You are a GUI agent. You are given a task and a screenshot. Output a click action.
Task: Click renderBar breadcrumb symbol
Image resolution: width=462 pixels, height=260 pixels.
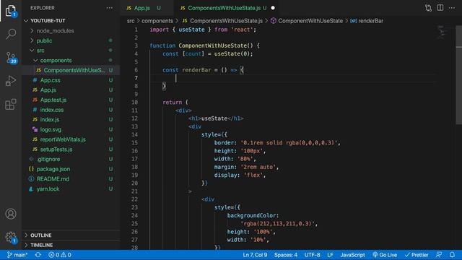(x=367, y=21)
